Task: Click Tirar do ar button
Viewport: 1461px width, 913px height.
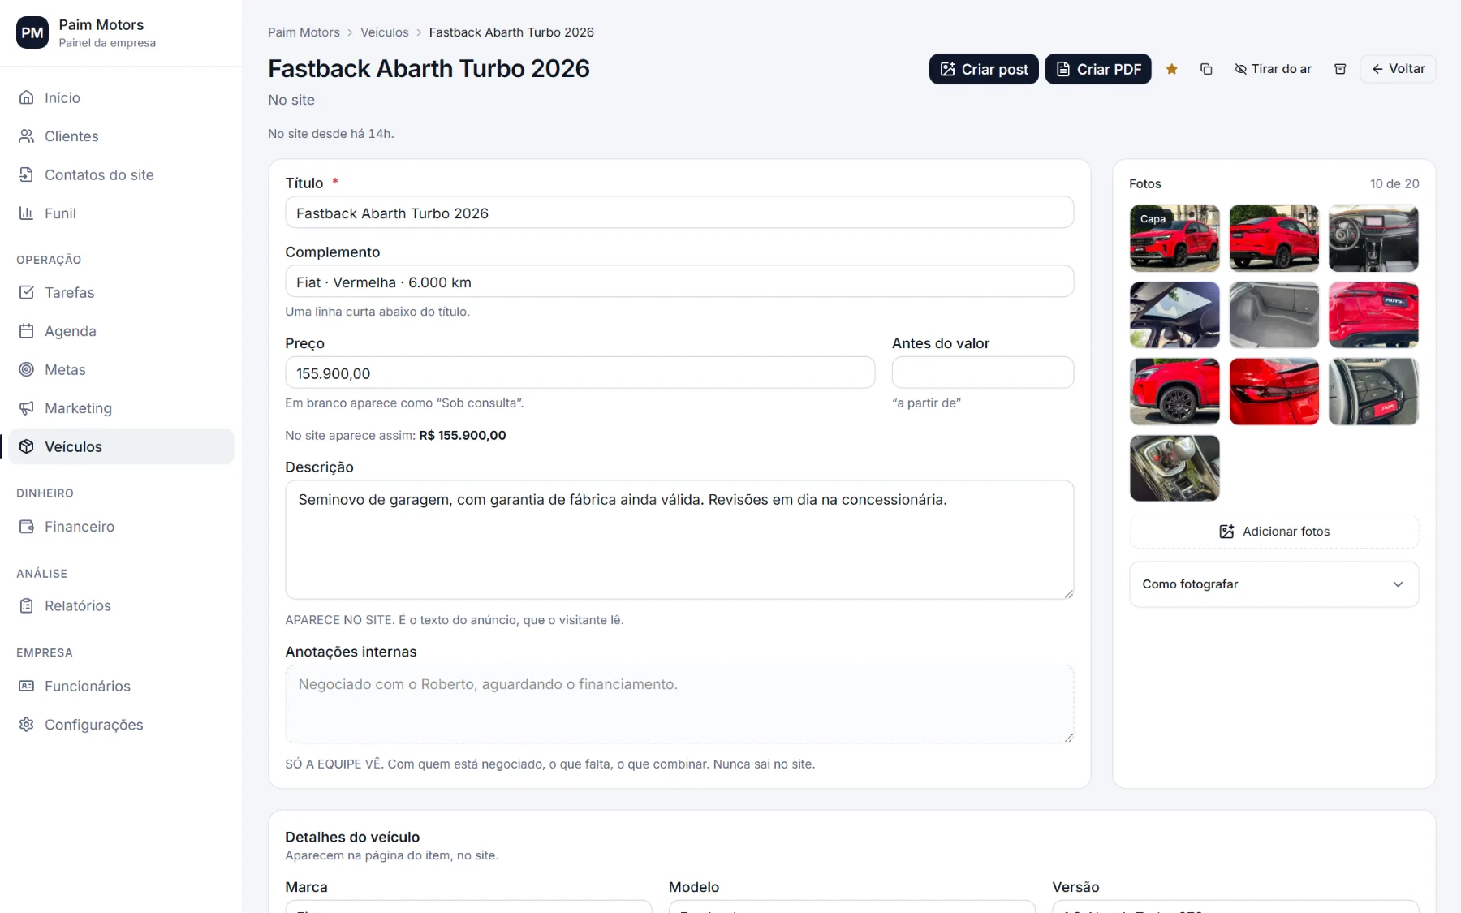Action: (1273, 69)
